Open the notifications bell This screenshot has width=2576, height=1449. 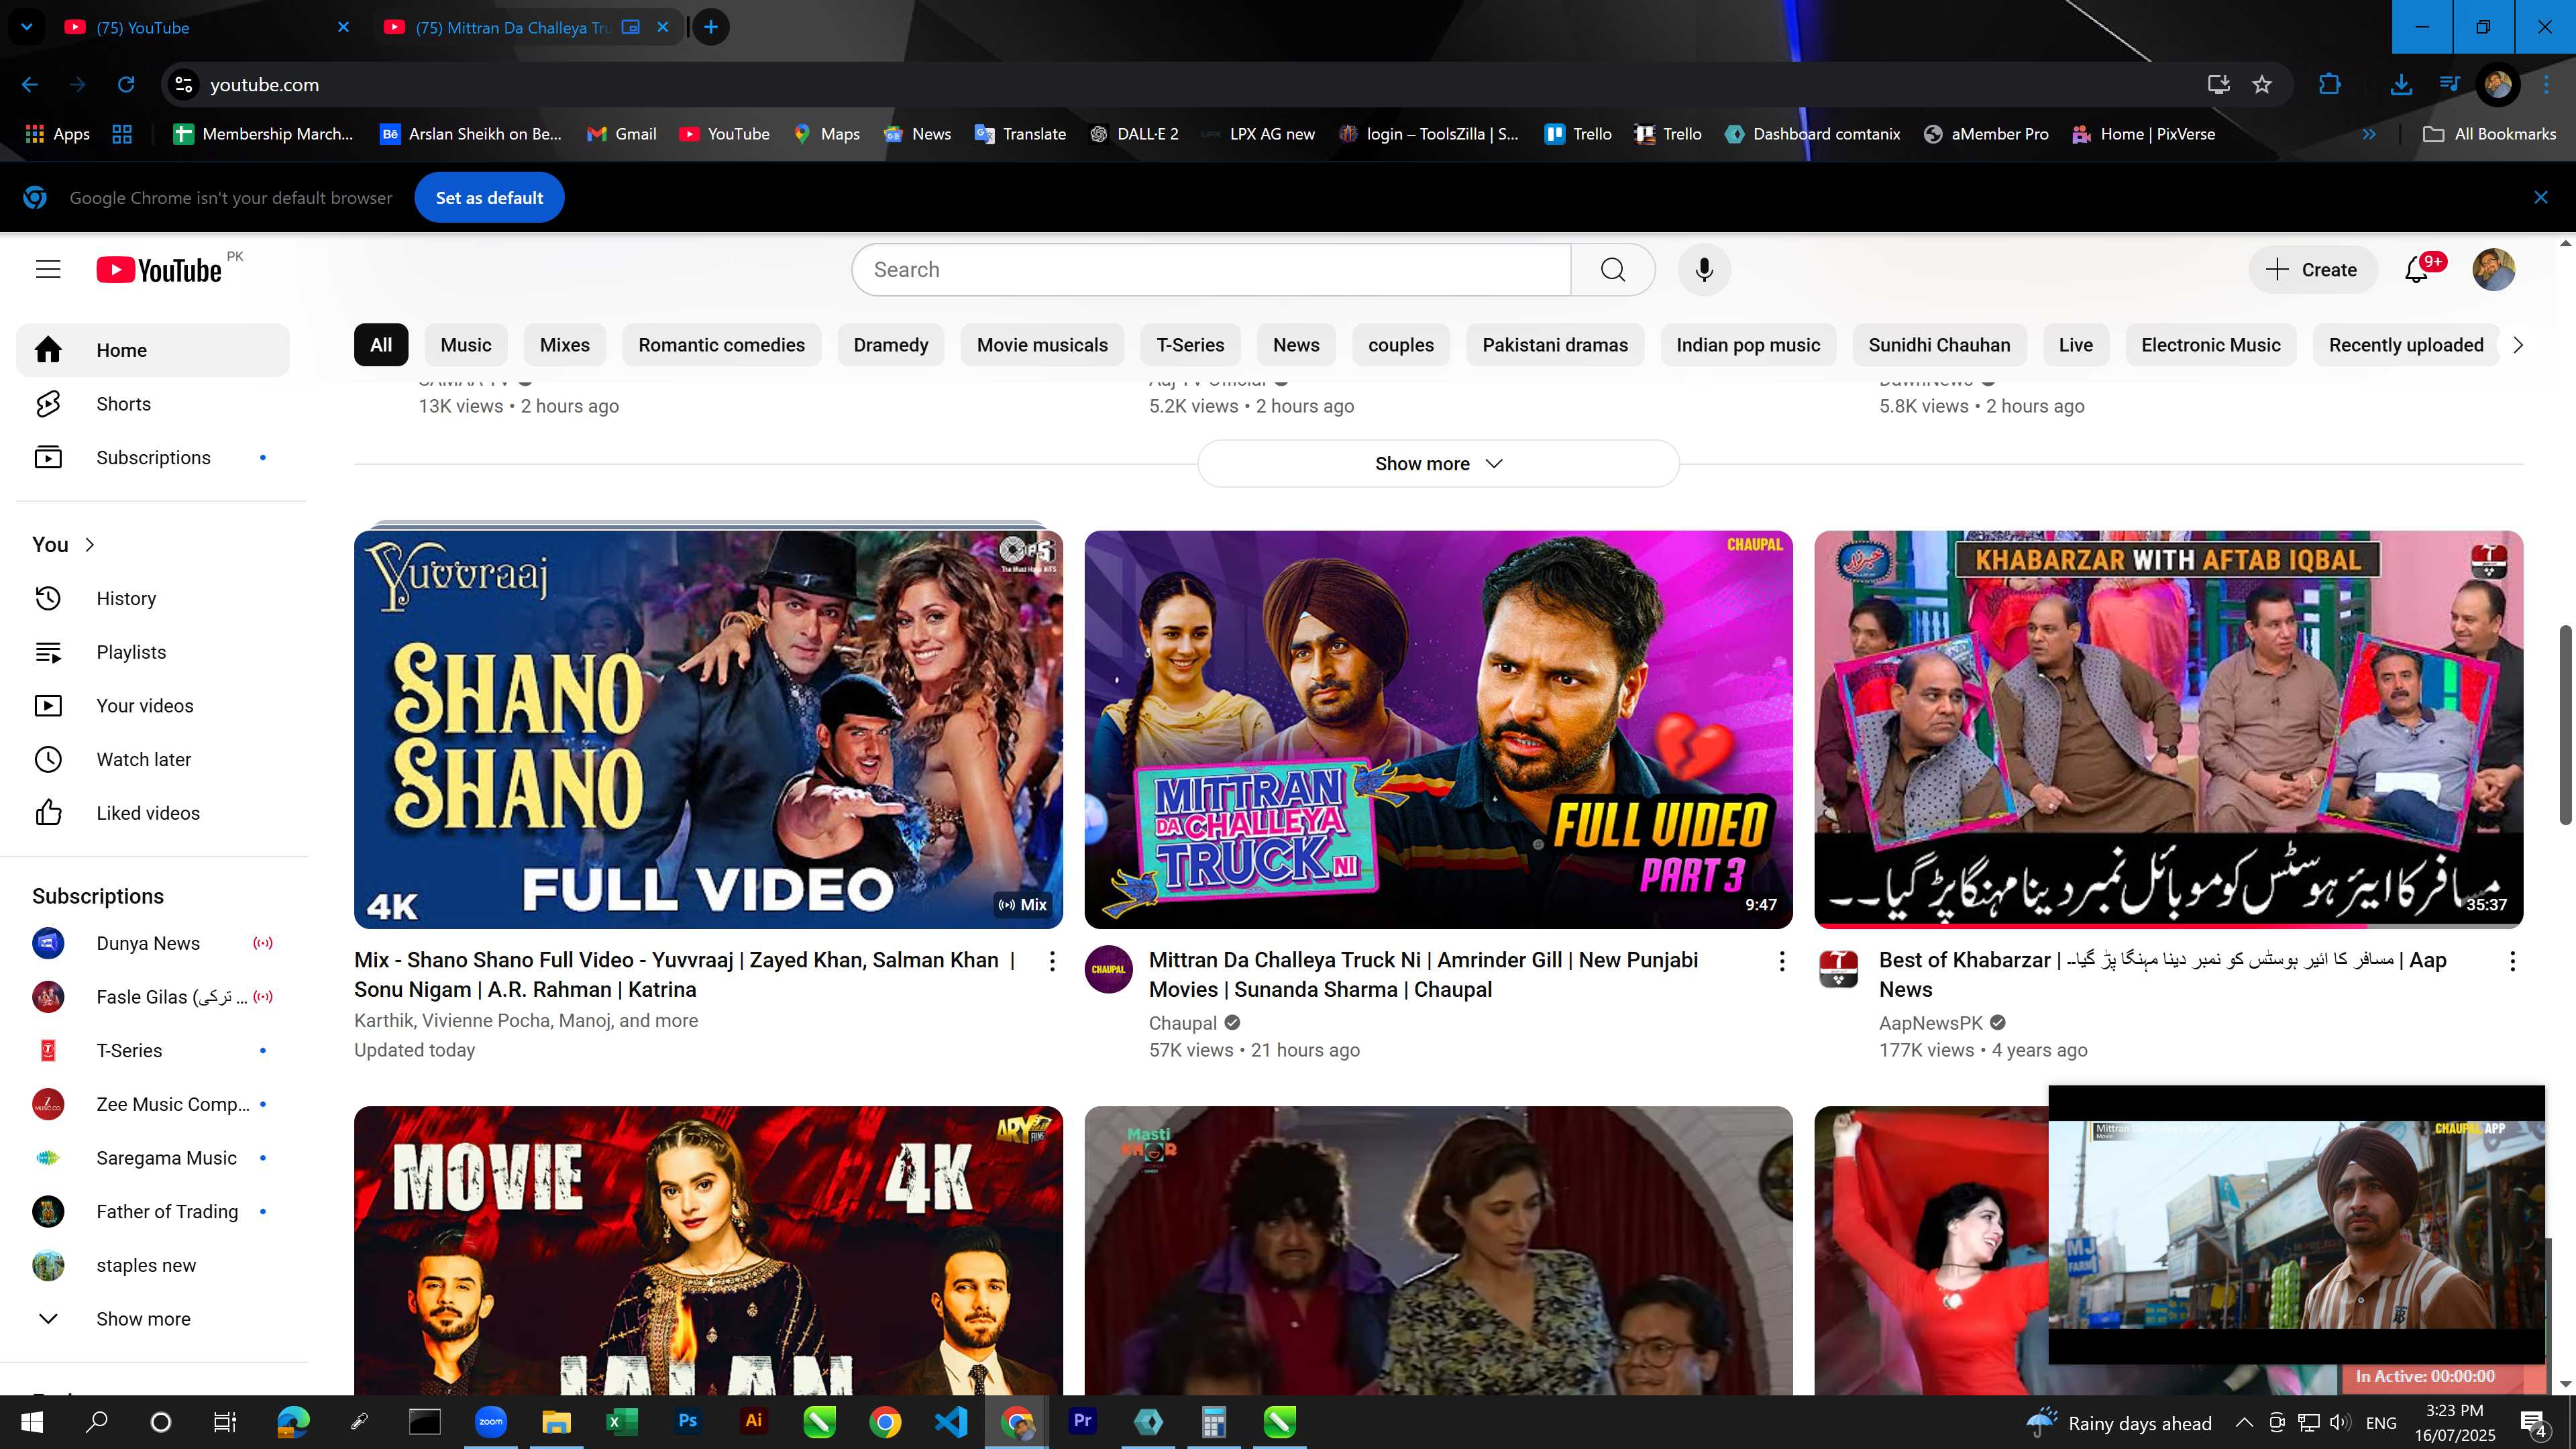(2416, 269)
